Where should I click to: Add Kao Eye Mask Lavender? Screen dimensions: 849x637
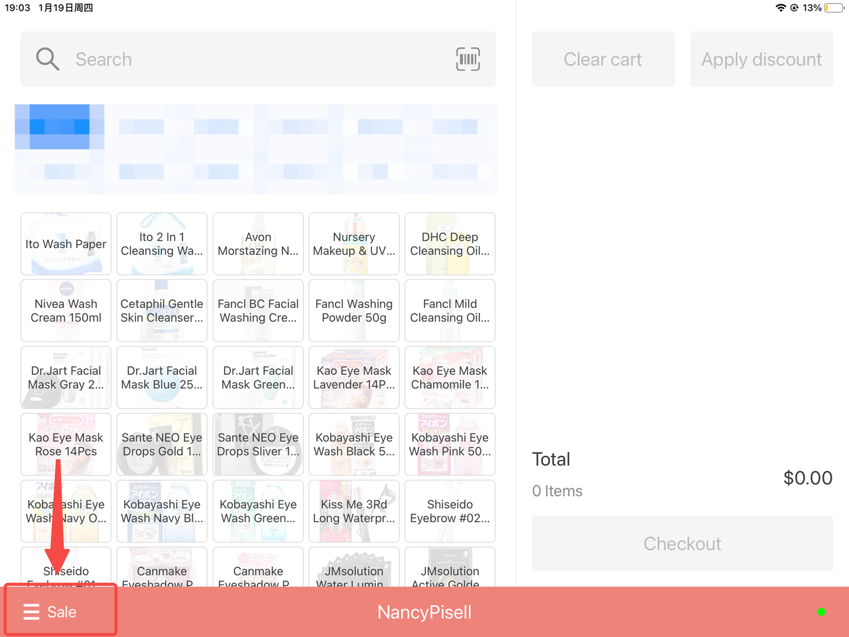354,378
